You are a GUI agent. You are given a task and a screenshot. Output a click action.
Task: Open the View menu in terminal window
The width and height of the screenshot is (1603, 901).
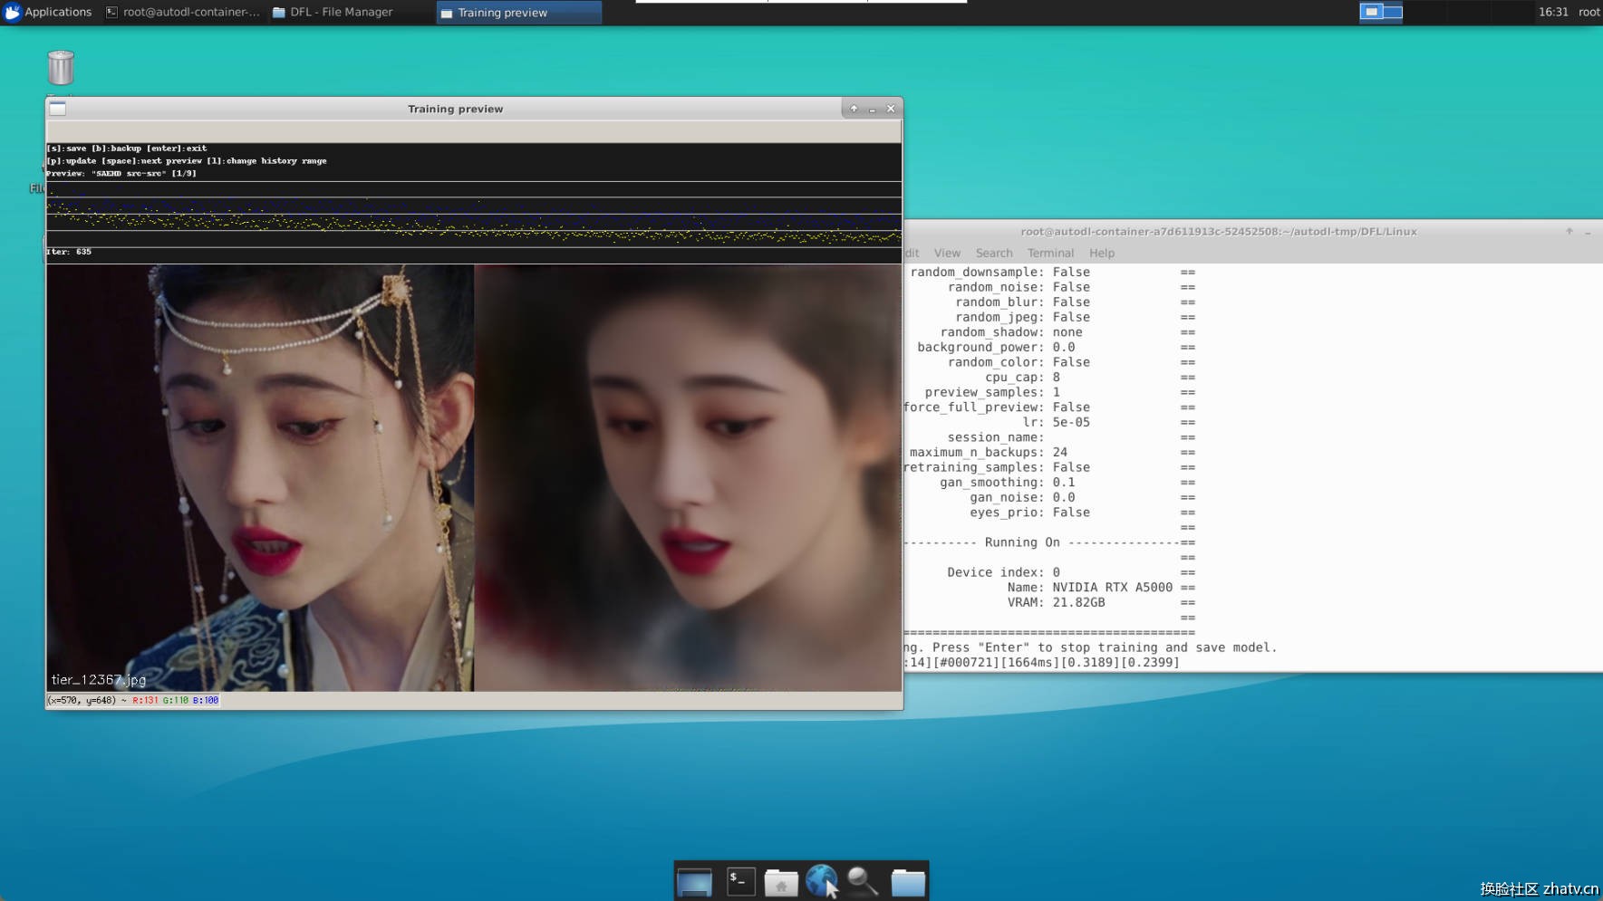click(947, 253)
